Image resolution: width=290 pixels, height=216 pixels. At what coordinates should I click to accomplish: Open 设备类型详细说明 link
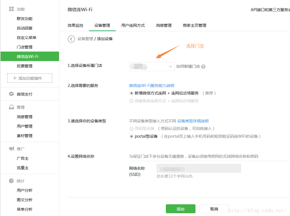coord(193,121)
